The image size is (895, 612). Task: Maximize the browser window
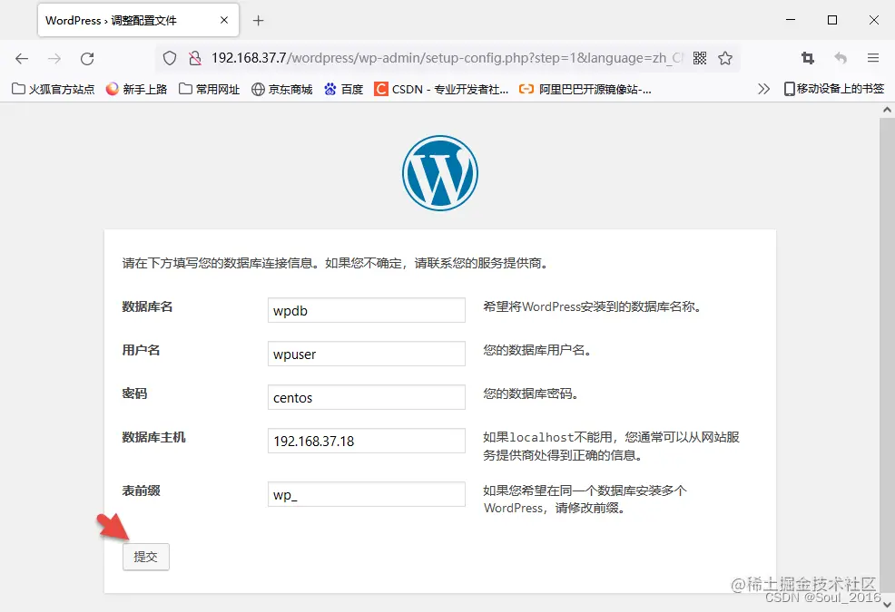[832, 20]
